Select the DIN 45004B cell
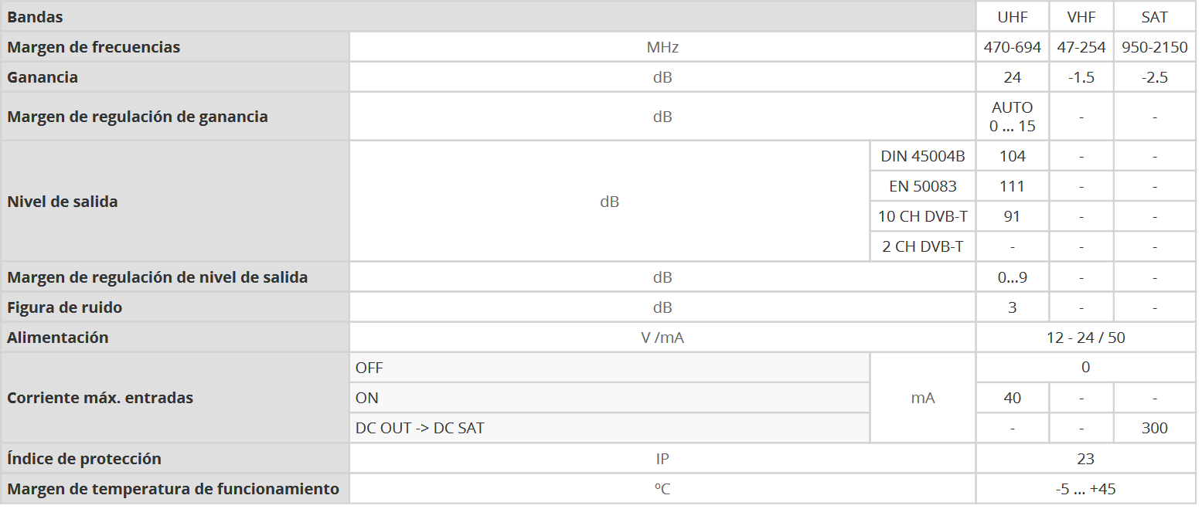Screen dimensions: 1202x509 [x=922, y=156]
